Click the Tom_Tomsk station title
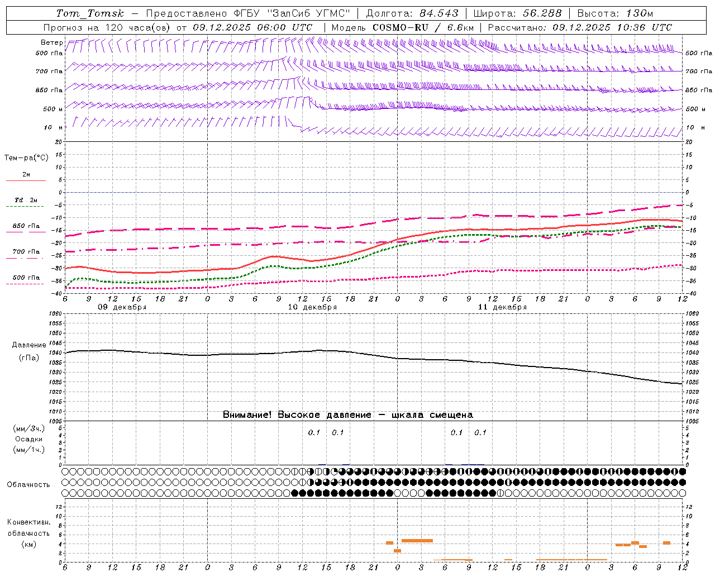 point(90,13)
